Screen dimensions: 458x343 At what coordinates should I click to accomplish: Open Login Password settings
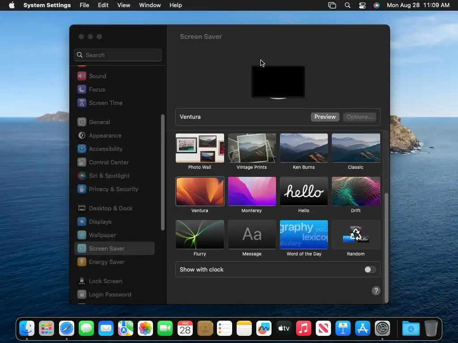(x=114, y=295)
